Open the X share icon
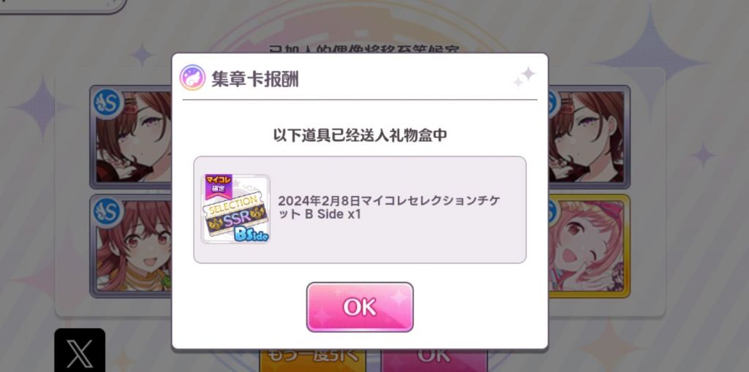749x372 pixels. 80,350
